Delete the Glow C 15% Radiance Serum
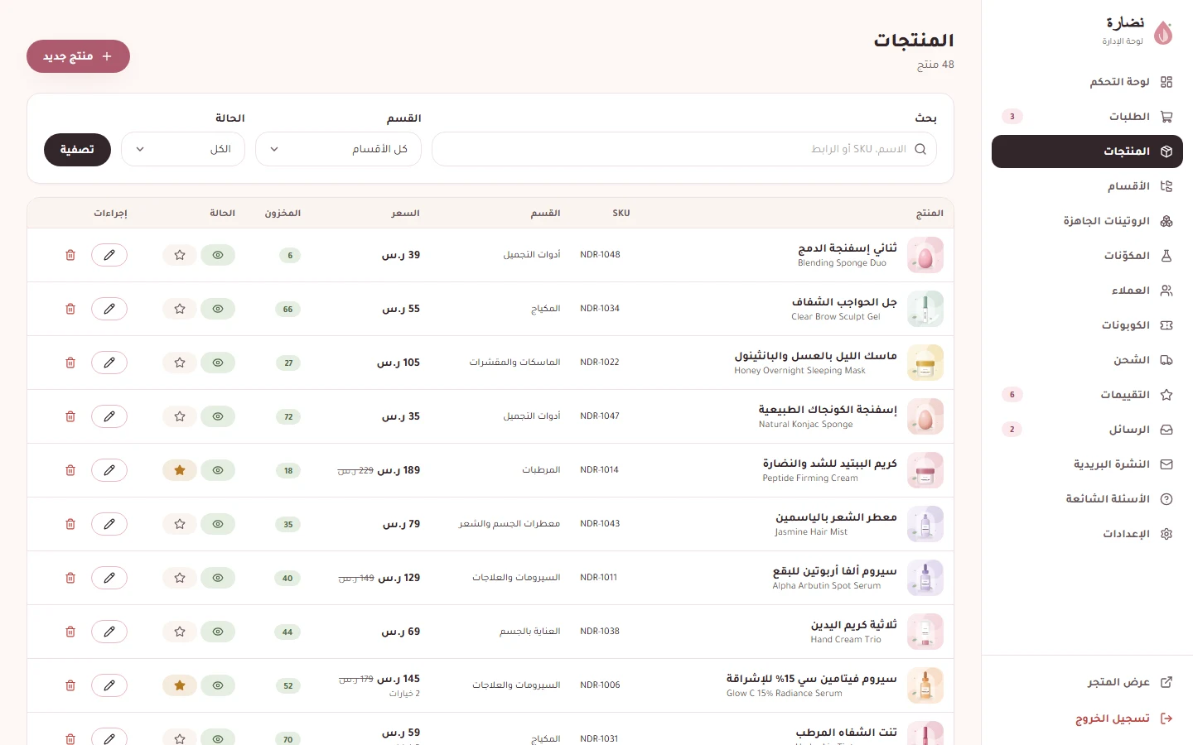The height and width of the screenshot is (745, 1193). click(x=70, y=685)
